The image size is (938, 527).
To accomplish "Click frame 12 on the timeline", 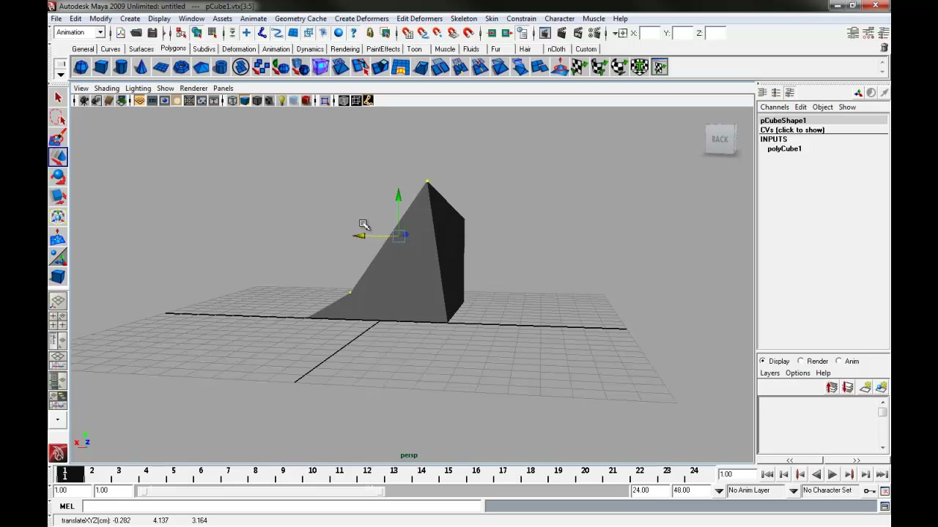I will (x=367, y=471).
